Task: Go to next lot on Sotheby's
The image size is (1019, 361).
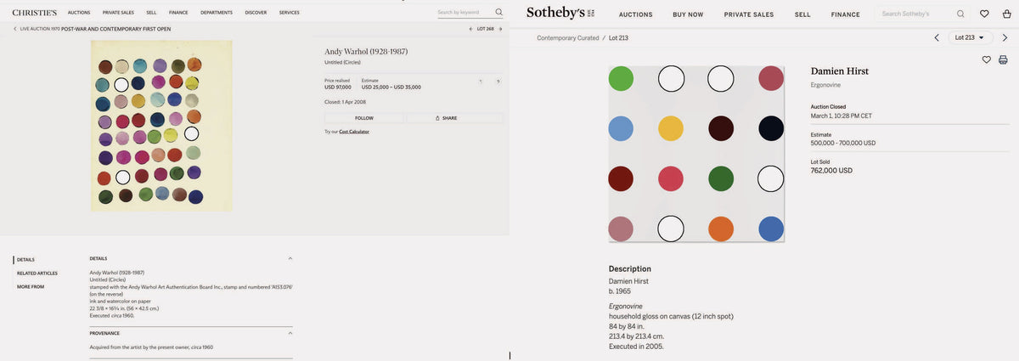Action: pyautogui.click(x=1005, y=37)
